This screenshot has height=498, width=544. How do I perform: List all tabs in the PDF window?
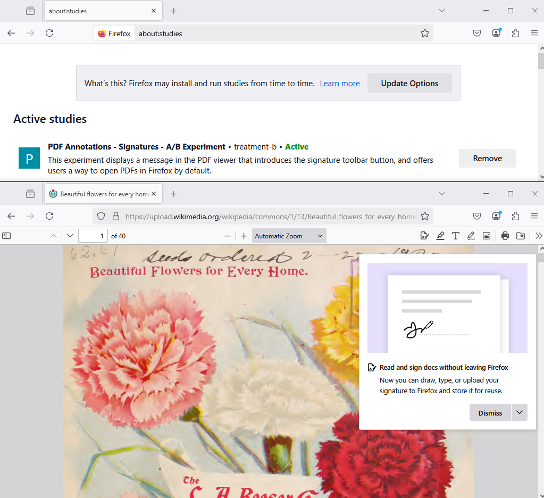coord(442,194)
